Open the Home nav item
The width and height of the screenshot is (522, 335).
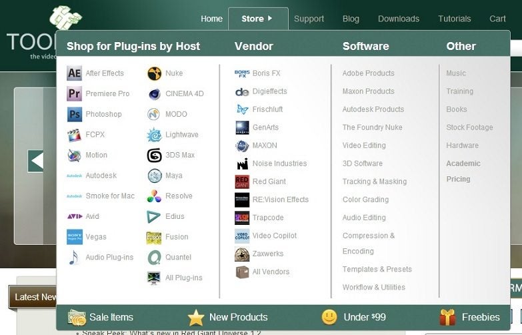[x=211, y=19]
